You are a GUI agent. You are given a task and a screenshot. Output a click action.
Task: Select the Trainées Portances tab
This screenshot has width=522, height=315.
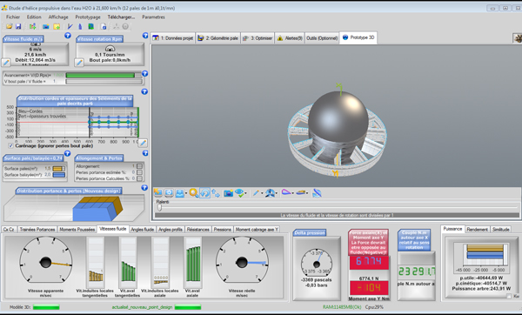point(37,230)
